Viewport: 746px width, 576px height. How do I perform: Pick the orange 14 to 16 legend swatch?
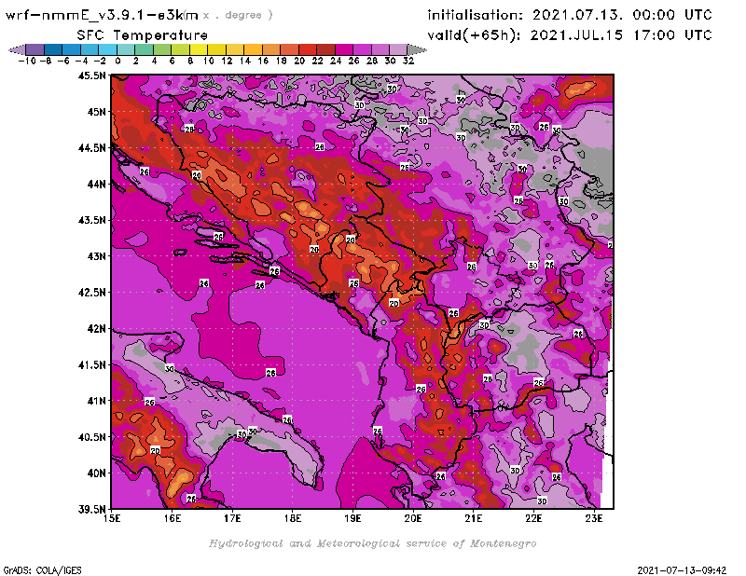click(x=253, y=50)
